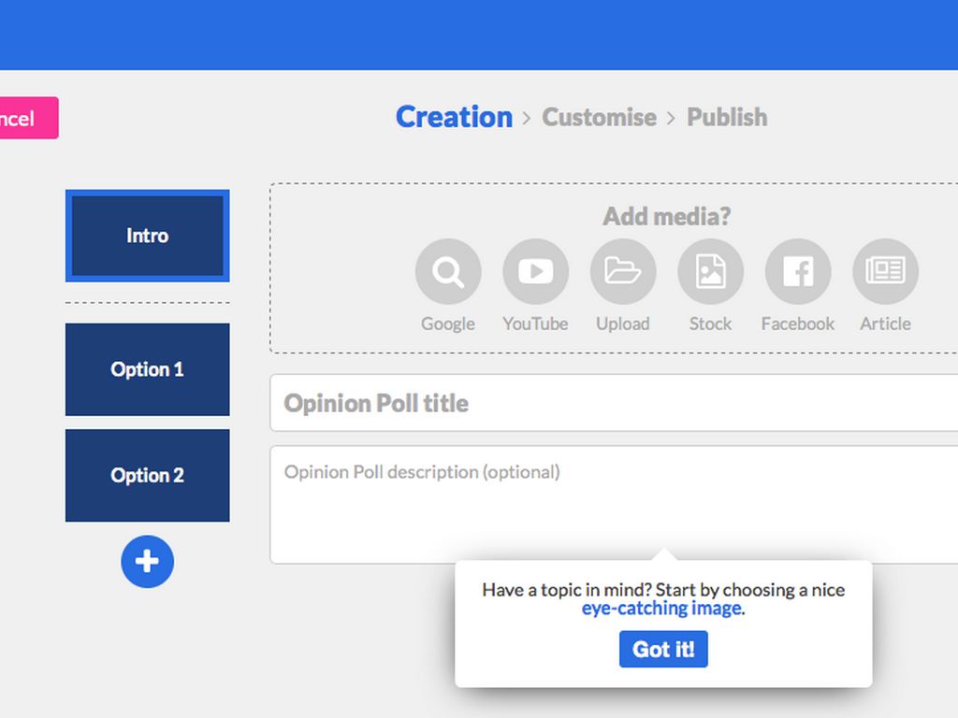Click the Upload folder icon
The width and height of the screenshot is (958, 718).
click(623, 272)
